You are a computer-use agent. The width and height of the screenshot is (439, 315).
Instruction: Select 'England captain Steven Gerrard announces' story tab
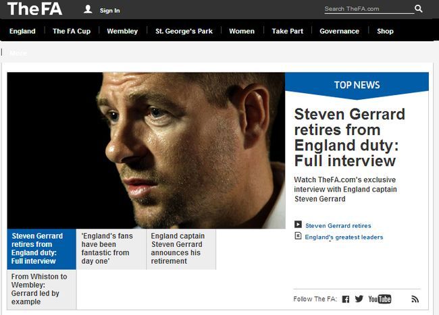(180, 249)
